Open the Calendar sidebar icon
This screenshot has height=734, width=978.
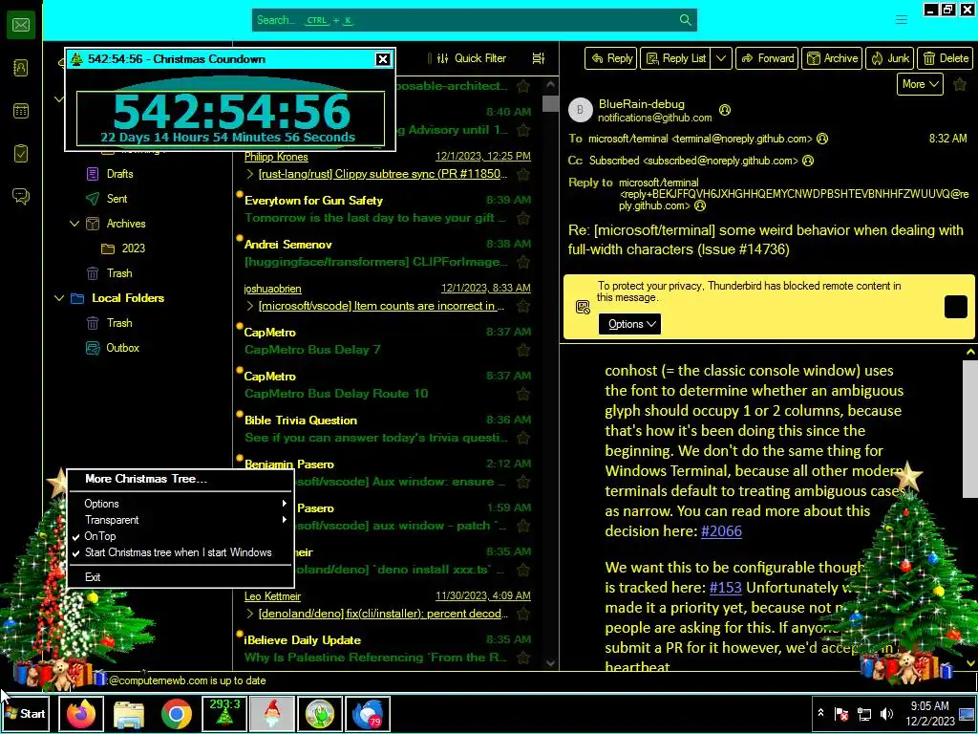[x=21, y=111]
